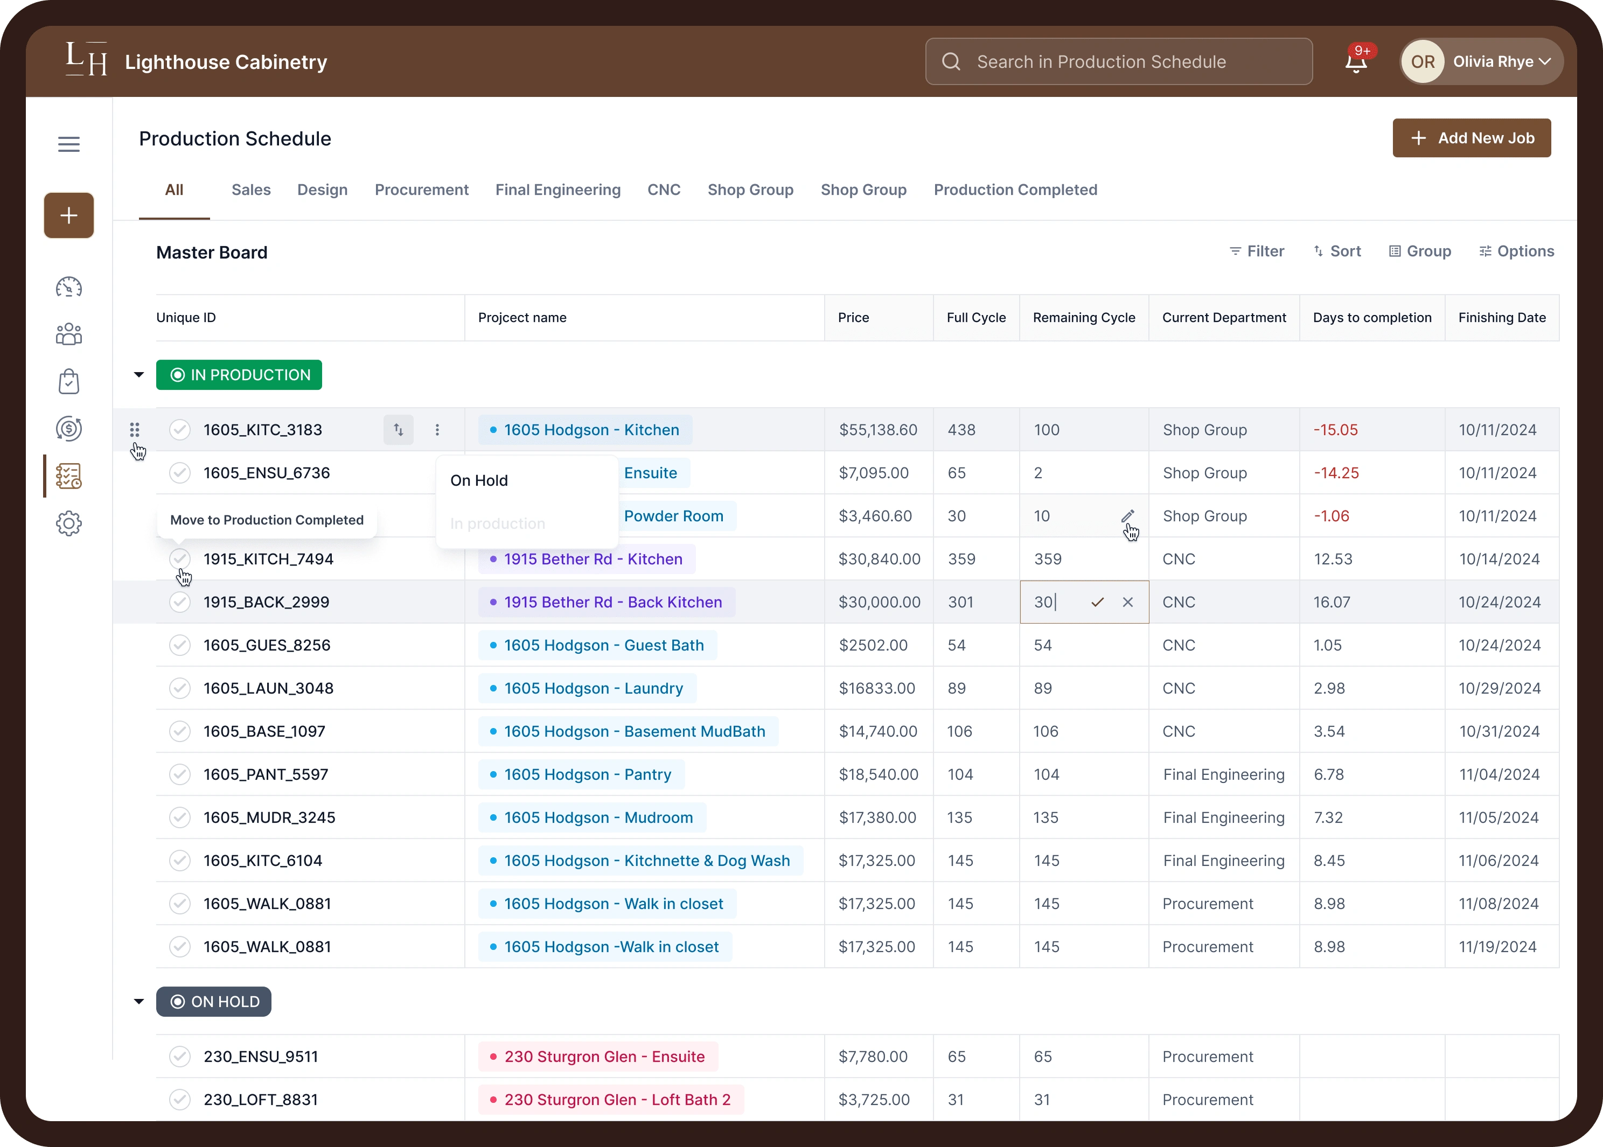Open the settings gear icon
Image resolution: width=1603 pixels, height=1147 pixels.
(68, 523)
